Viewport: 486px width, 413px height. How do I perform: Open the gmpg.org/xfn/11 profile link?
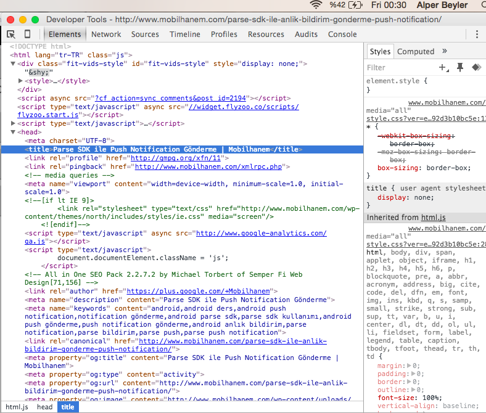(x=175, y=158)
